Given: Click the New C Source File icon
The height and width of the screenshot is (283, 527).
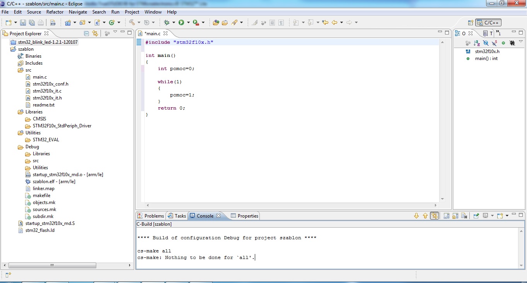Looking at the screenshot, I should 97,22.
